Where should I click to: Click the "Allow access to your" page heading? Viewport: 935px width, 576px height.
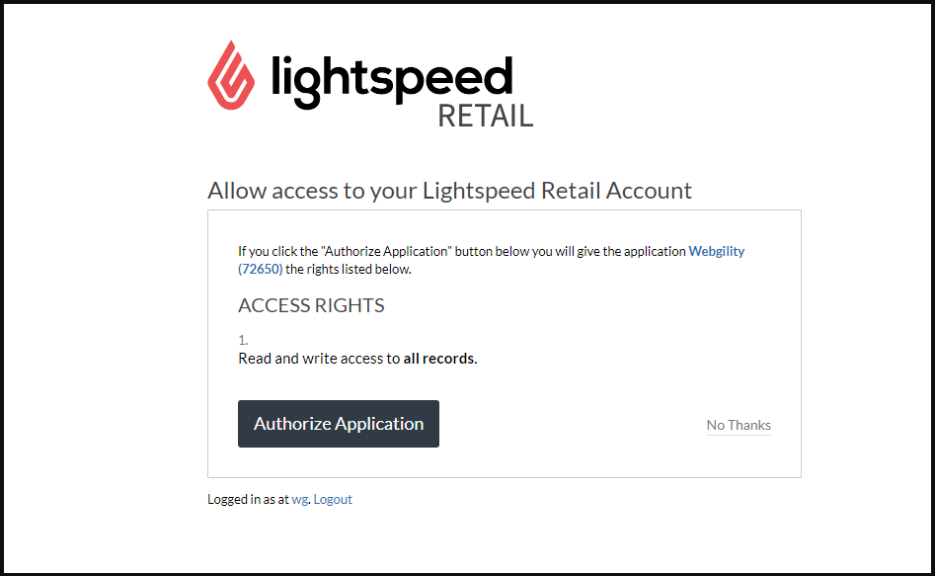tap(313, 191)
